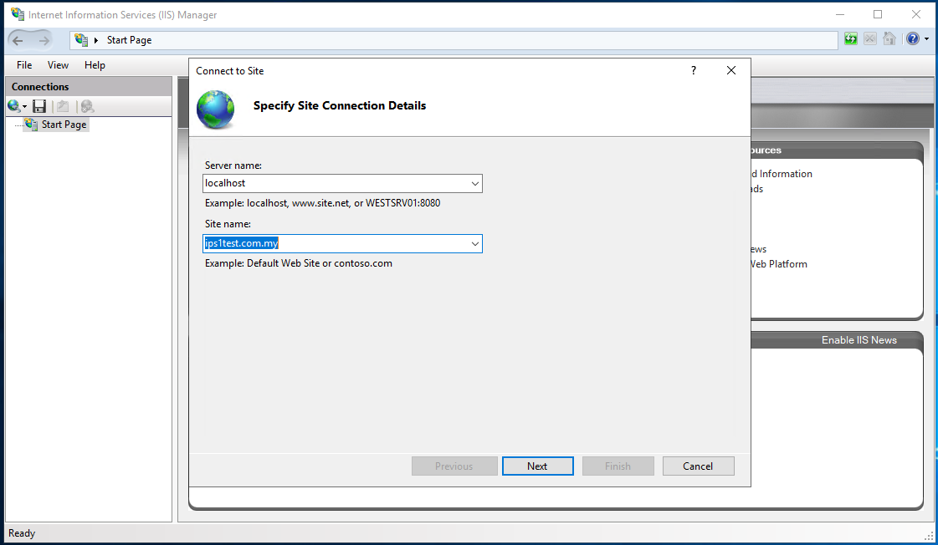938x545 pixels.
Task: Open the File menu
Action: (x=24, y=65)
